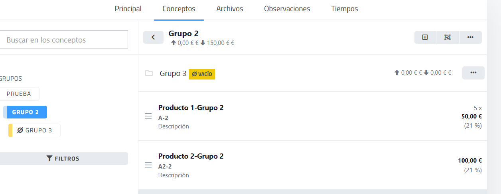Click the empty-set icon on GRUPO 3 tag
This screenshot has width=501, height=194.
click(x=20, y=130)
